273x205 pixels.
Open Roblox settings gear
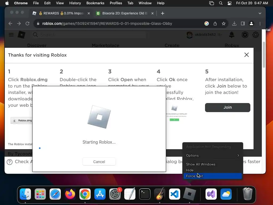click(x=256, y=35)
